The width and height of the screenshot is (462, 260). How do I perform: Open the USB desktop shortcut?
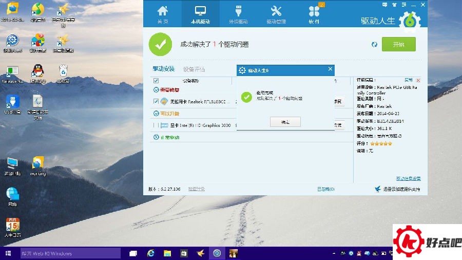tap(12, 102)
